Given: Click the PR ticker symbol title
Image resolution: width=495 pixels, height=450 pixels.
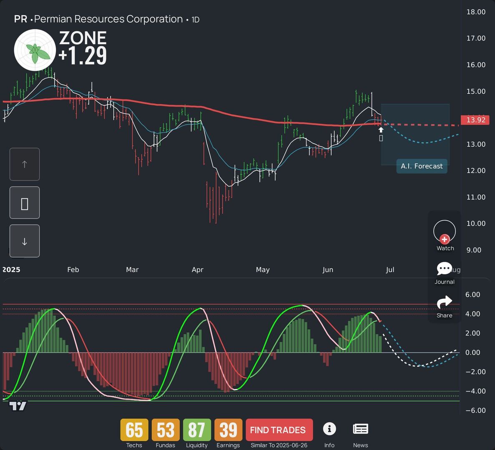Looking at the screenshot, I should tap(20, 19).
